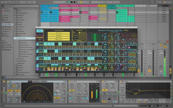Click Pedal device hot-swap icon
The height and width of the screenshot is (108, 173).
click(x=115, y=82)
